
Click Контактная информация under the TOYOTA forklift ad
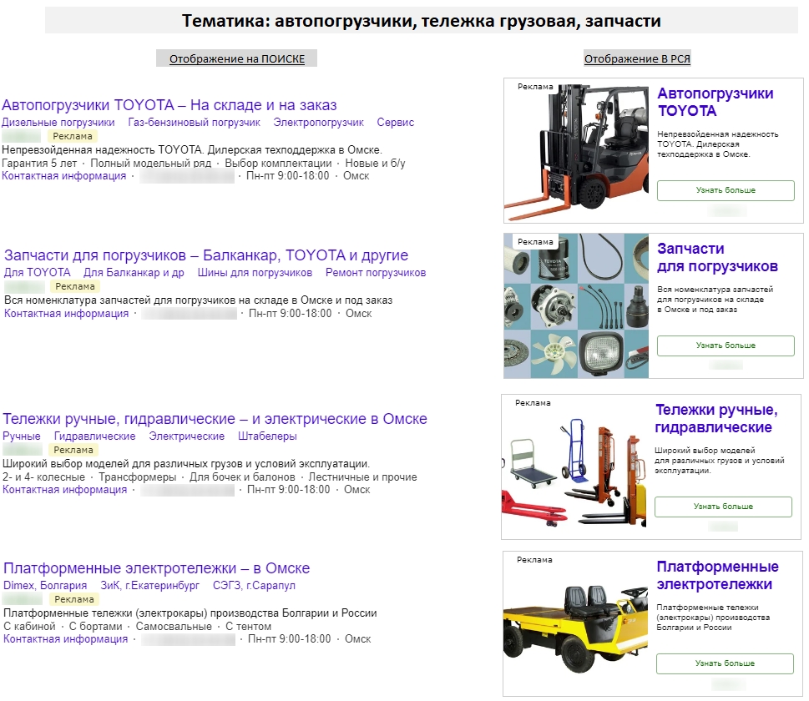(x=64, y=176)
